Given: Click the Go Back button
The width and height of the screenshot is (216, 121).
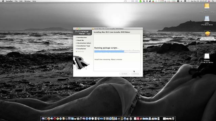Looking at the screenshot, I should pyautogui.click(x=125, y=74).
